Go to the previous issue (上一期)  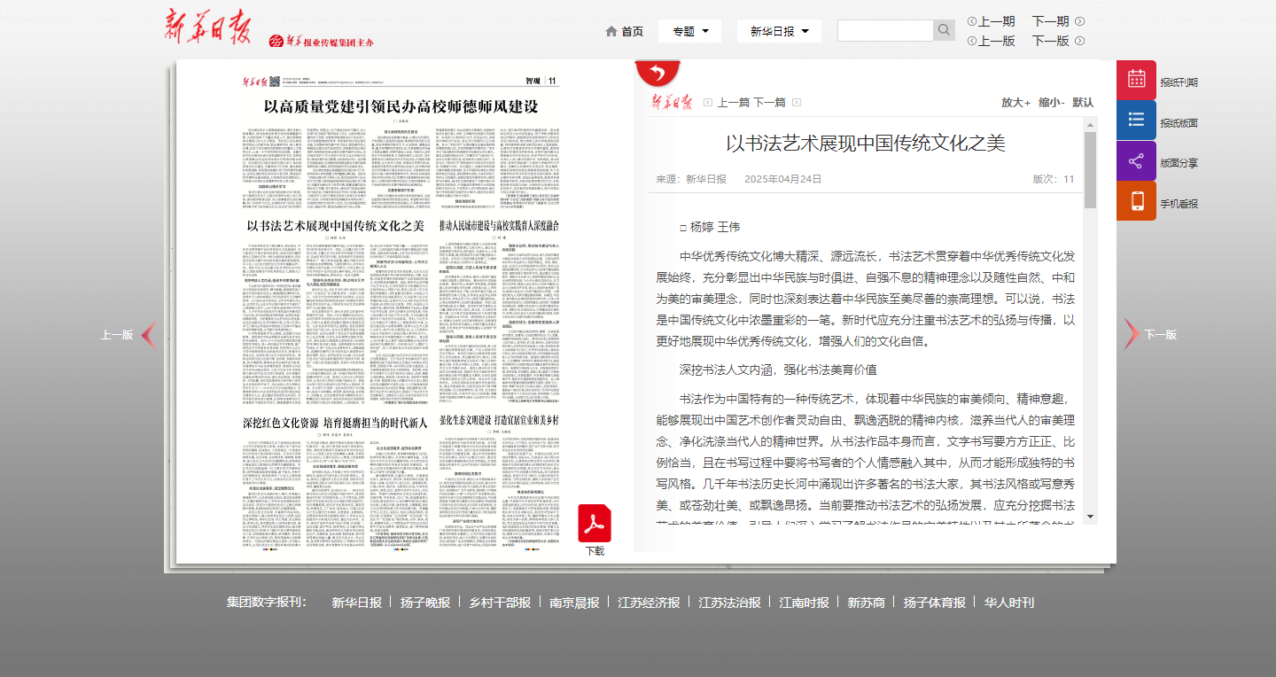coord(991,21)
